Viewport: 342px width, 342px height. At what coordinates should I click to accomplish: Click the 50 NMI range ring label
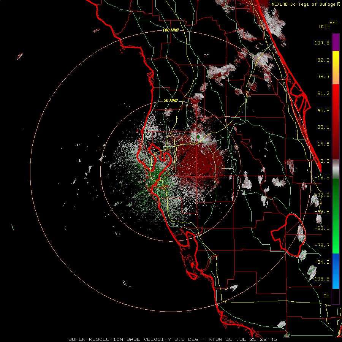tap(171, 101)
